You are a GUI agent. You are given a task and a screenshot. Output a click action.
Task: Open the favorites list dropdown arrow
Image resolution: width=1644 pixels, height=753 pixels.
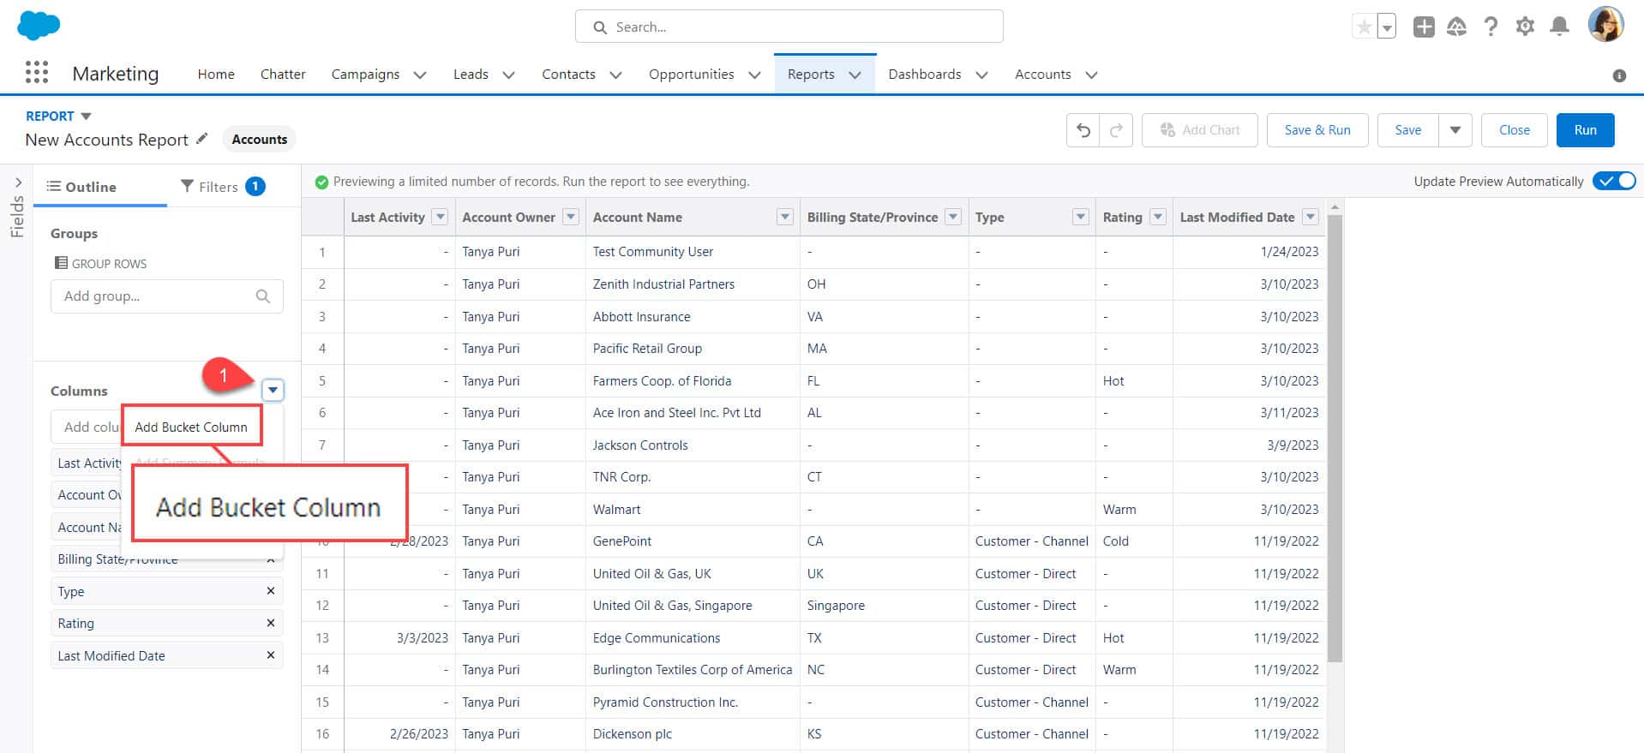coord(1386,27)
